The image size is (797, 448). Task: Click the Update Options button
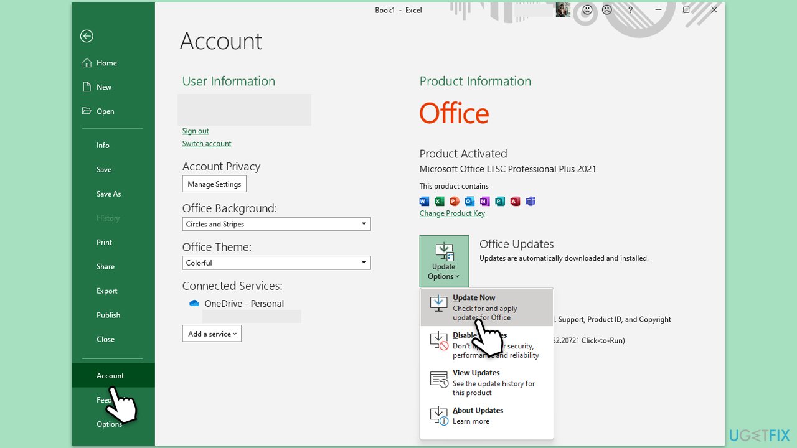pyautogui.click(x=444, y=261)
